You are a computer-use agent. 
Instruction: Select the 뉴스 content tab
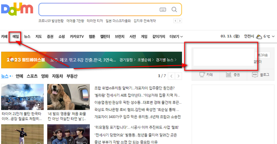pos(5,76)
